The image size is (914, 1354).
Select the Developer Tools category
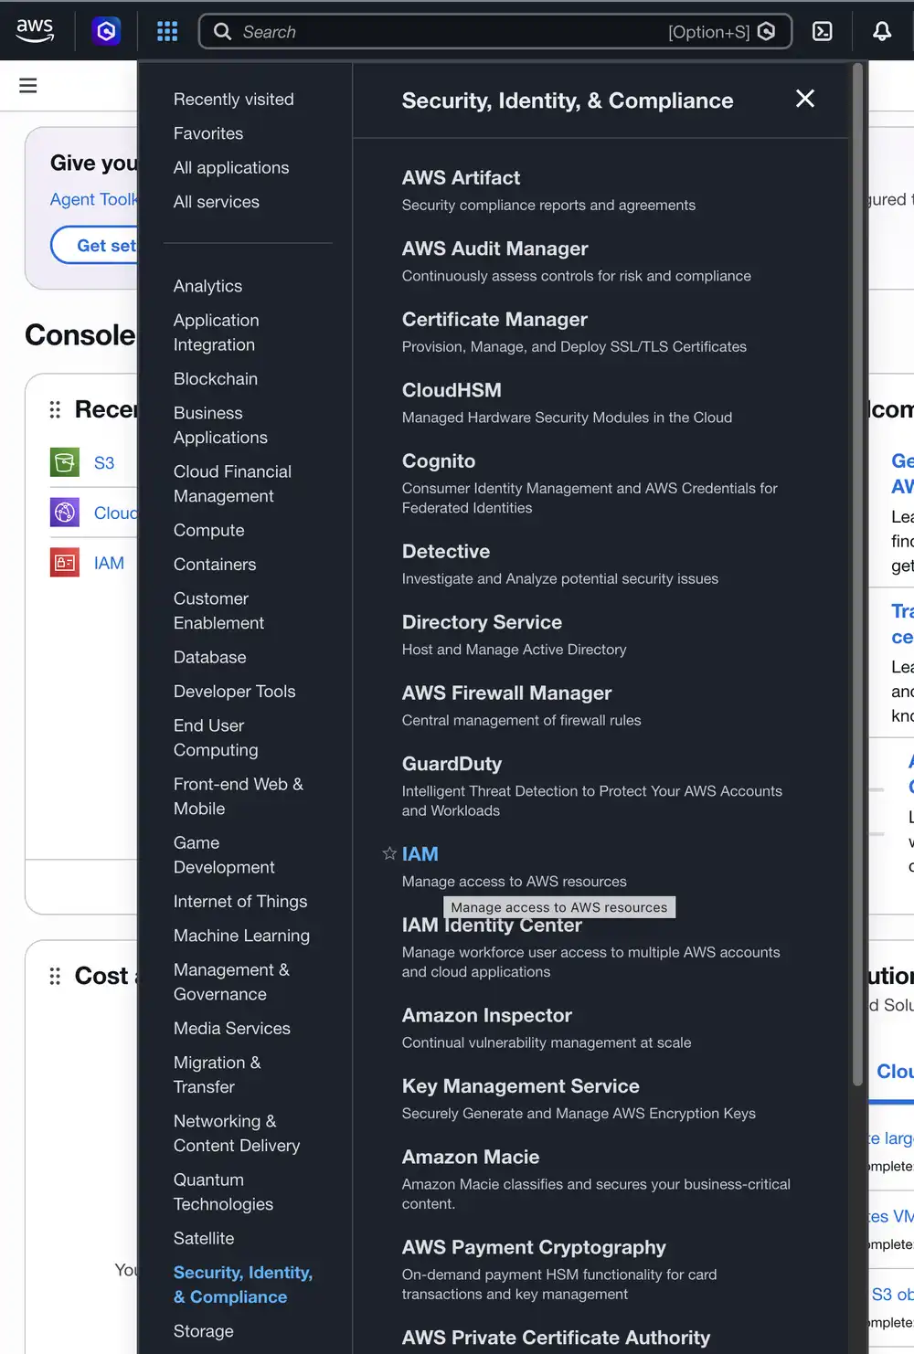click(x=235, y=692)
